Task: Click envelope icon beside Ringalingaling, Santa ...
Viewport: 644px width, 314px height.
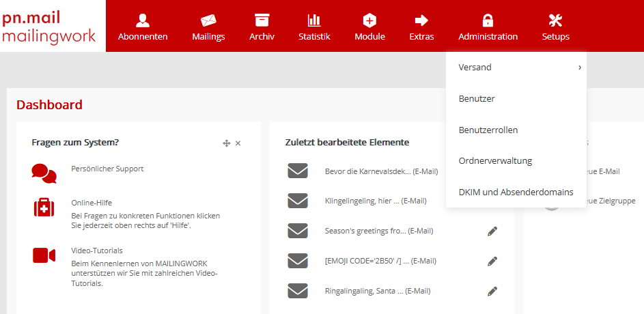Action: pos(298,291)
